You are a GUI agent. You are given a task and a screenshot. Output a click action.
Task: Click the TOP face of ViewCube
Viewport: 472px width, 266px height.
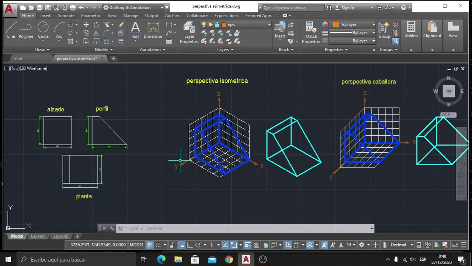point(449,91)
